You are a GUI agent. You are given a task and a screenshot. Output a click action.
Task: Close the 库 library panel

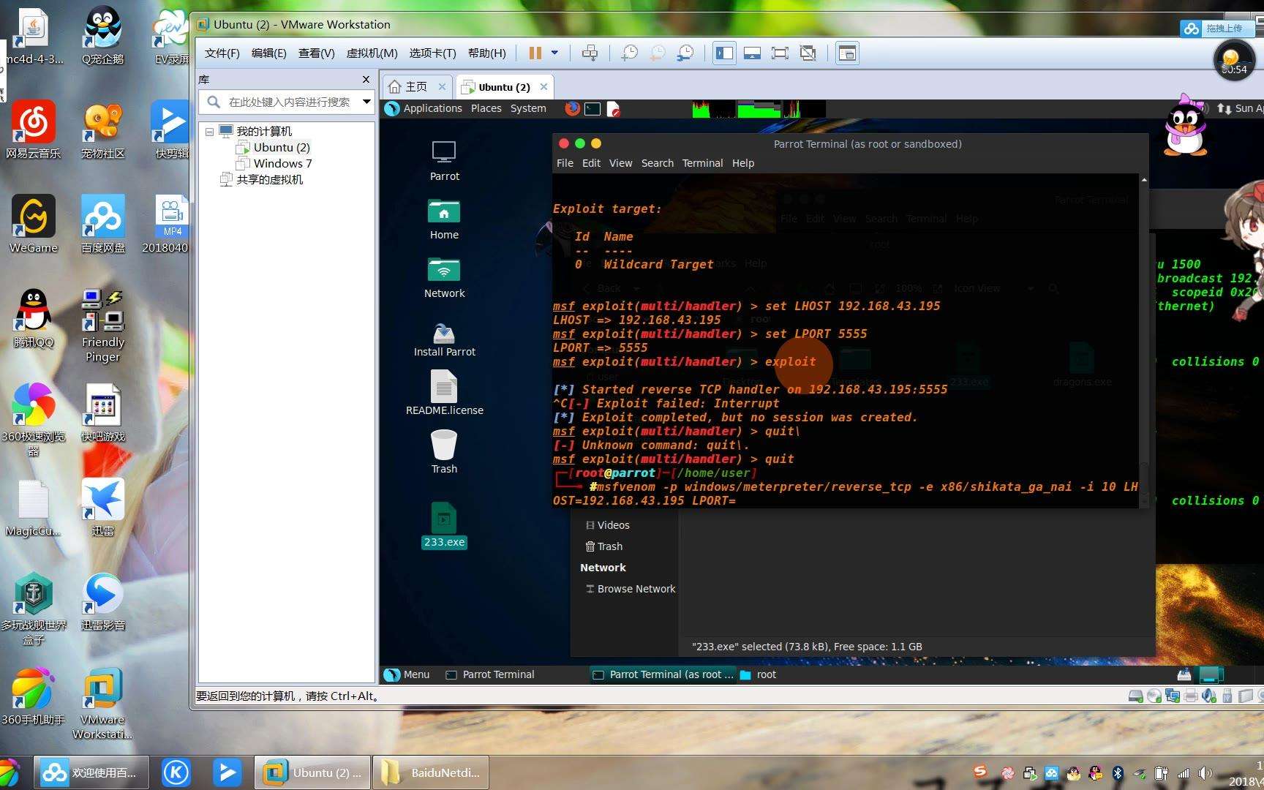[x=366, y=79]
